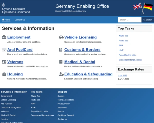Viewport: 154px width, 123px height.
Task: Open Privacy Policy in the footer
Action: pyautogui.click(x=64, y=104)
